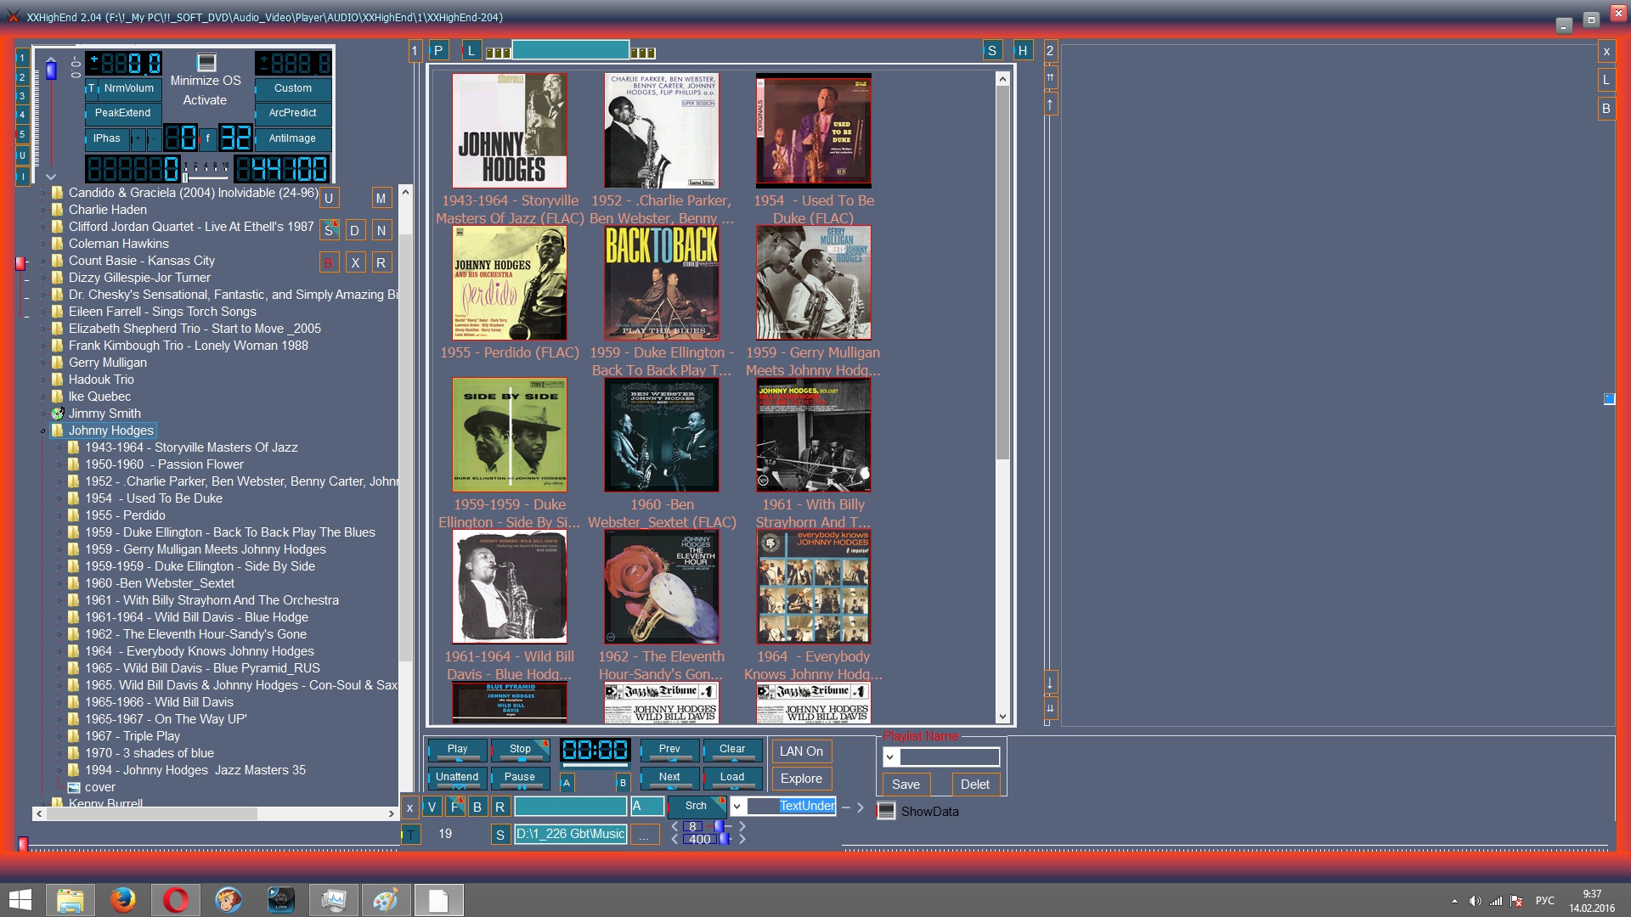This screenshot has height=917, width=1631.
Task: Toggle the ShowData switch
Action: click(x=886, y=811)
